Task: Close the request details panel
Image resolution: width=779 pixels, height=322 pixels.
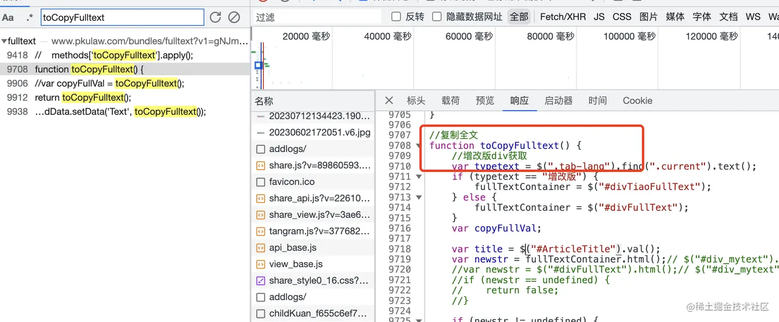Action: tap(389, 100)
